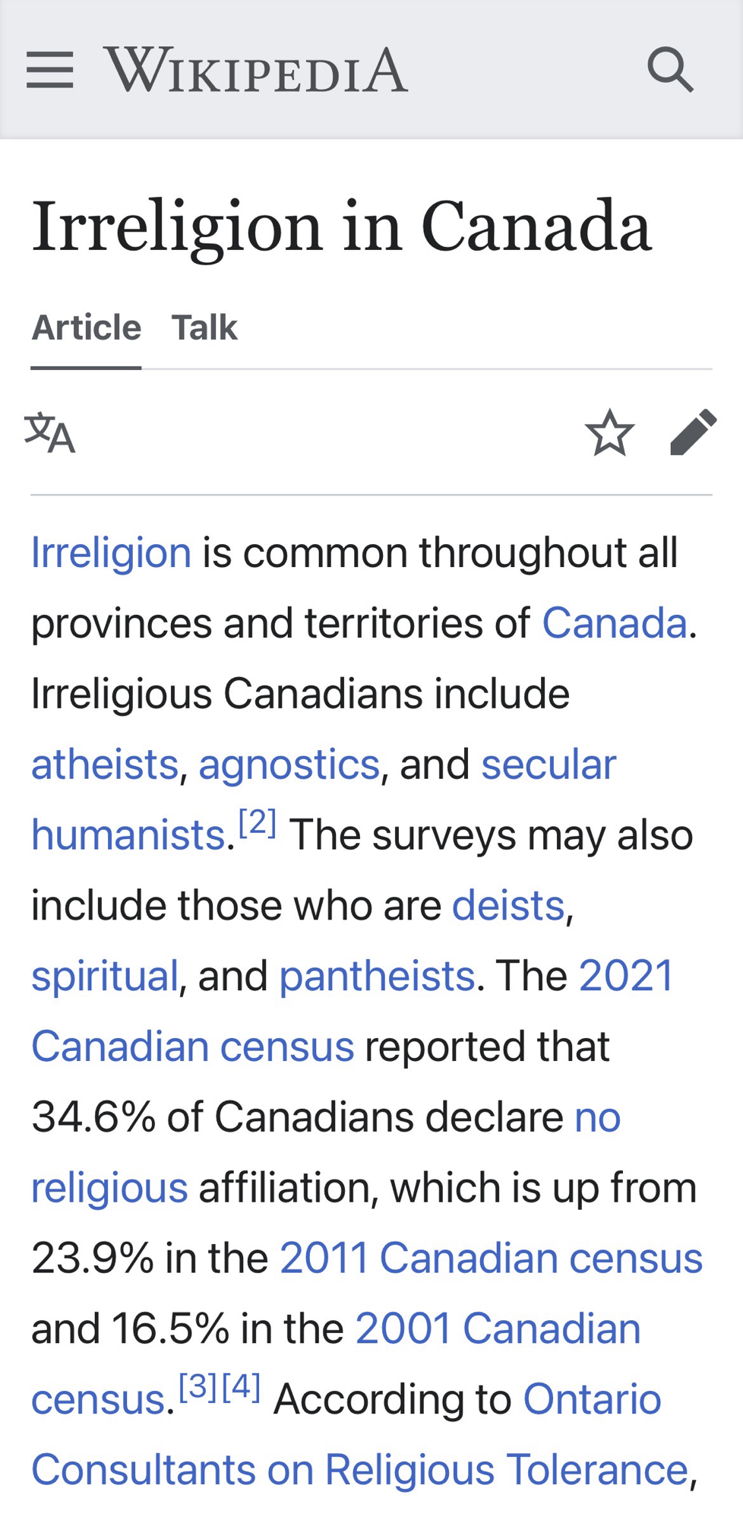Open citation reference [3]
The image size is (743, 1520).
tap(198, 1387)
